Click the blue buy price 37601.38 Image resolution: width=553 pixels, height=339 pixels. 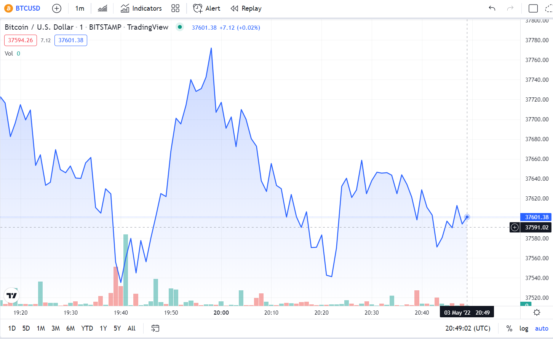pos(71,40)
